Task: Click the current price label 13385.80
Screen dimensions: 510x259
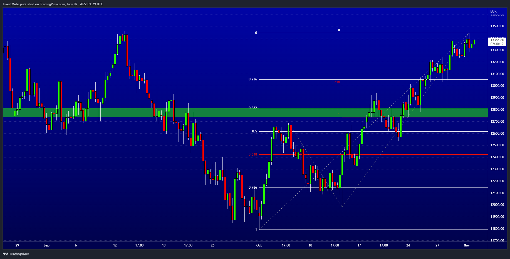Action: click(497, 40)
